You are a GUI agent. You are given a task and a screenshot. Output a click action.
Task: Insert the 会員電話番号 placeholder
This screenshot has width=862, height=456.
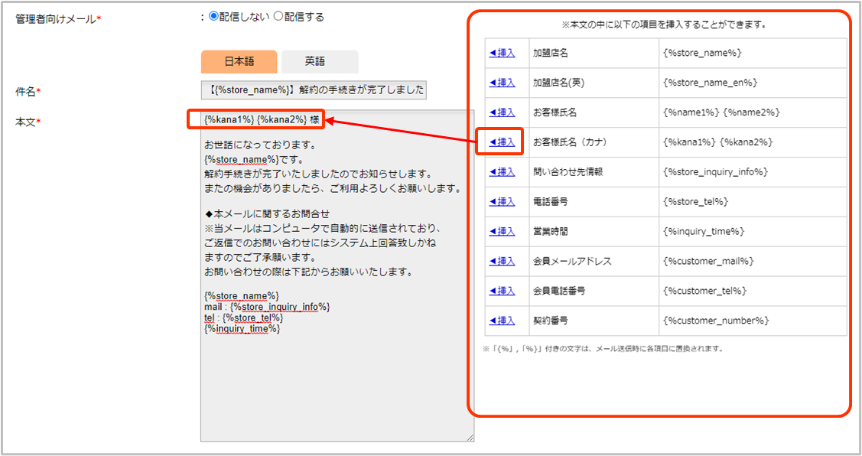[502, 292]
